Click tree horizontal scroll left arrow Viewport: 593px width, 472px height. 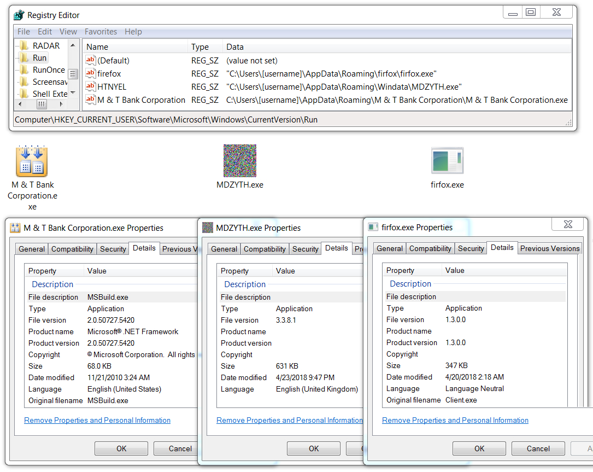point(20,104)
